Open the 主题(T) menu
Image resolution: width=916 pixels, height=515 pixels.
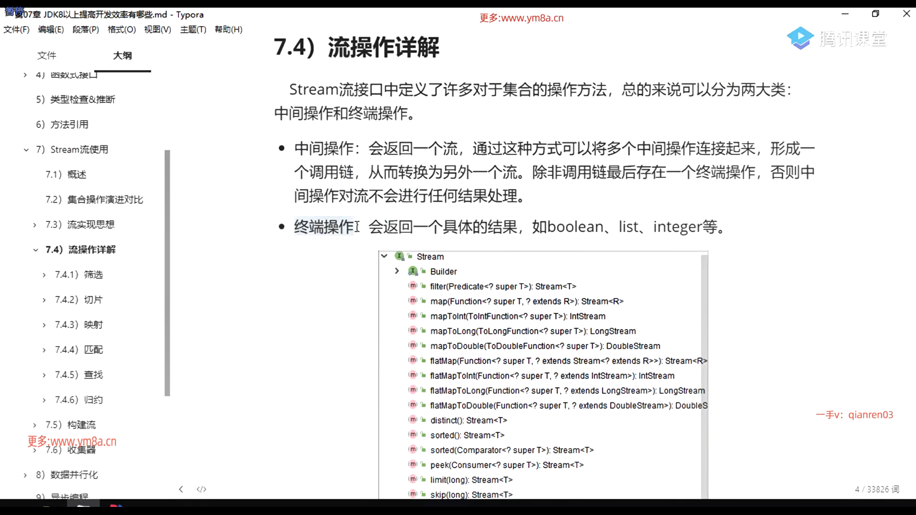(193, 30)
